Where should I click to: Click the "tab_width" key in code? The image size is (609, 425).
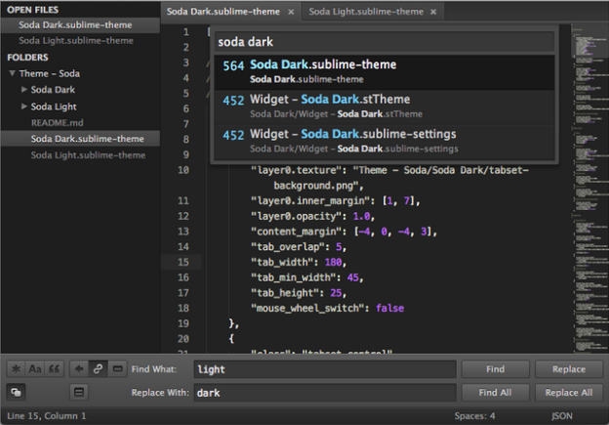pyautogui.click(x=282, y=262)
